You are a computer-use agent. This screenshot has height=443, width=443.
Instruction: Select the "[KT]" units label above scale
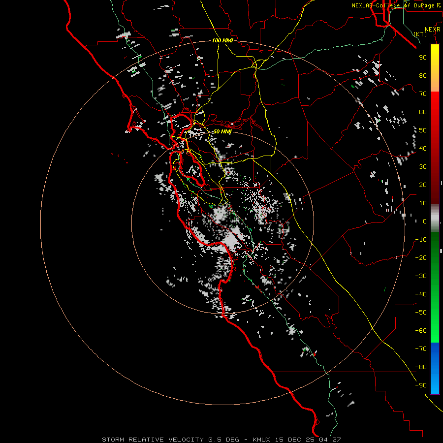tap(420, 34)
